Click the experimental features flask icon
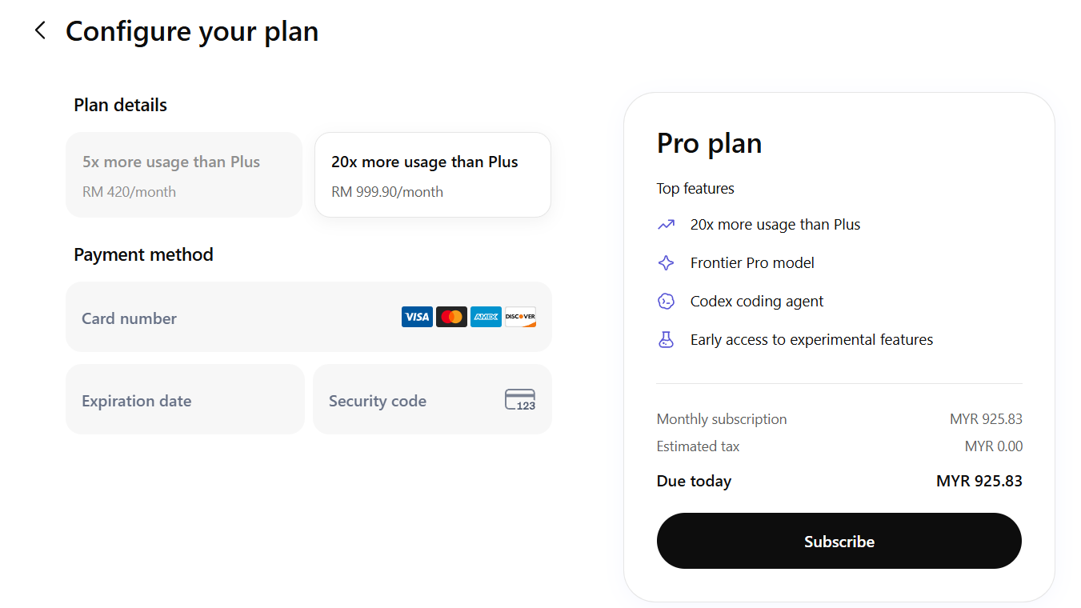Image resolution: width=1081 pixels, height=608 pixels. click(x=666, y=340)
